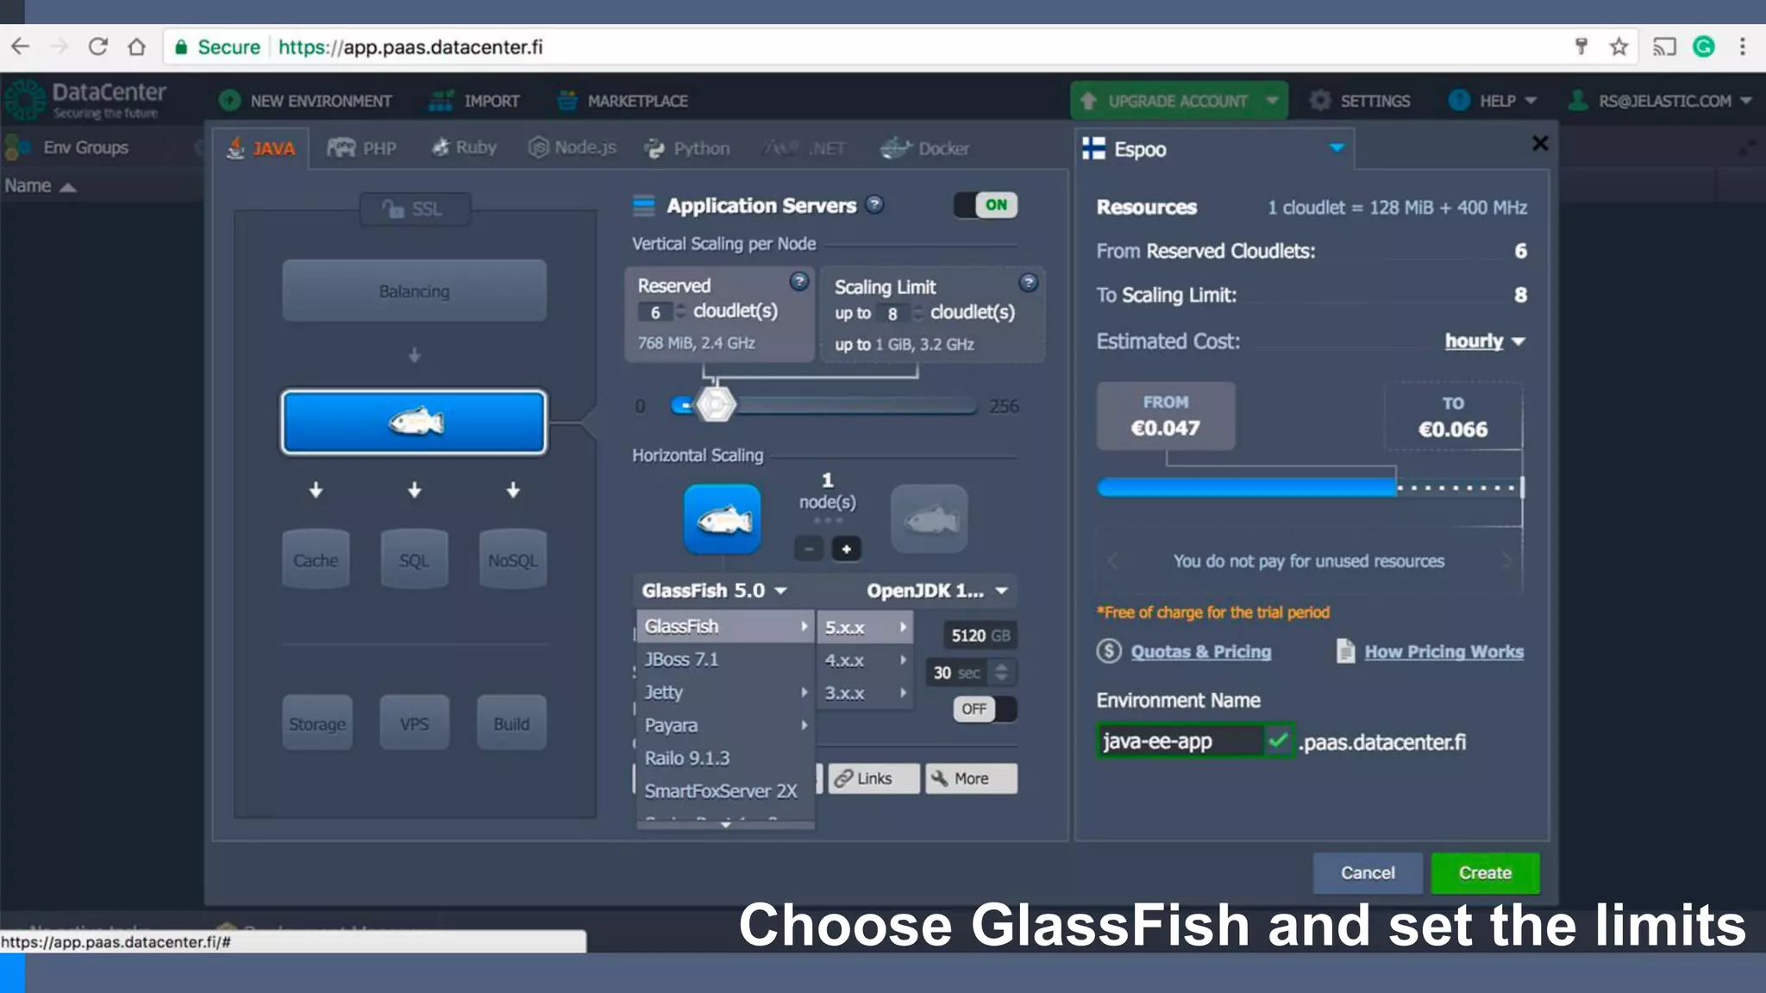Expand Payara submenu
This screenshot has width=1766, height=993.
click(x=725, y=725)
